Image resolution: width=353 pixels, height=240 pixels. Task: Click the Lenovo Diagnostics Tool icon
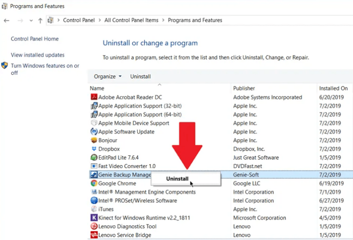point(94,226)
